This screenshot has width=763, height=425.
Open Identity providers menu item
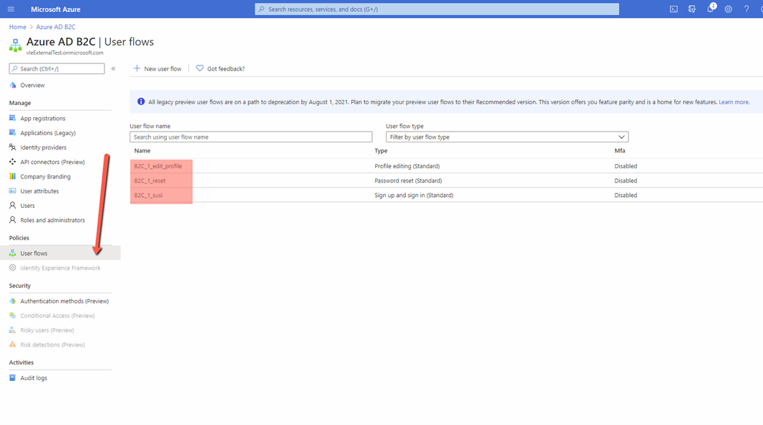coord(43,147)
